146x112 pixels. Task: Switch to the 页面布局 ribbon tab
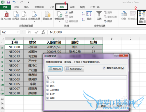coord(39,7)
